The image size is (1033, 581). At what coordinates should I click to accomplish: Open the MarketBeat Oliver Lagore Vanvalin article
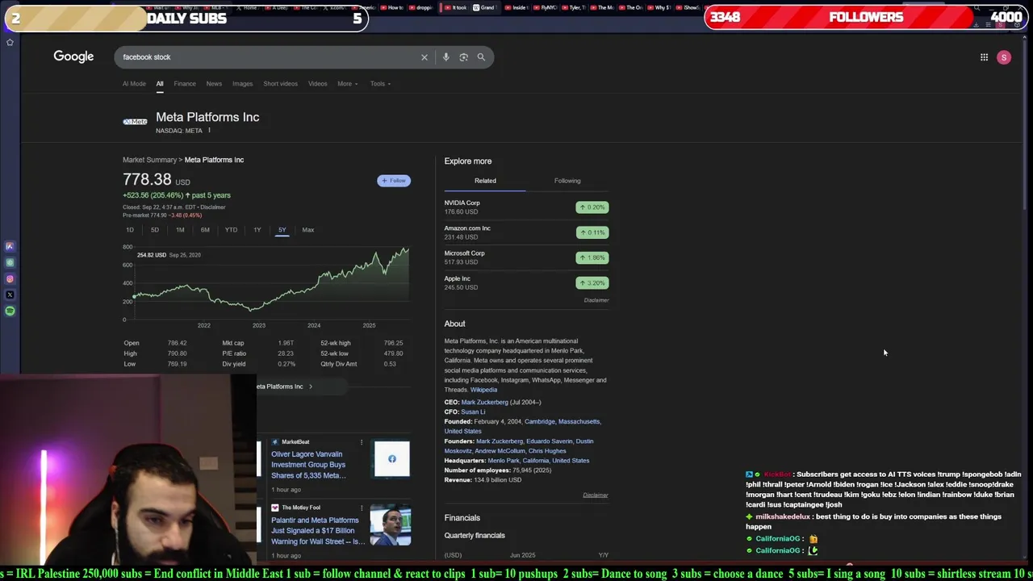click(x=308, y=465)
